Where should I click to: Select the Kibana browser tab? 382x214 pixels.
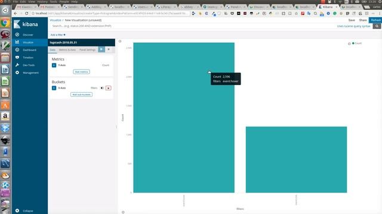328,7
